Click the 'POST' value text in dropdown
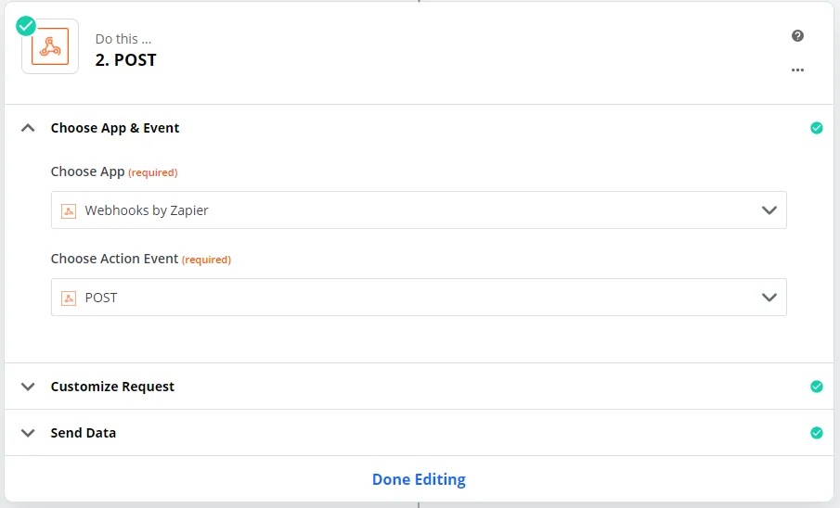840x508 pixels. point(101,298)
